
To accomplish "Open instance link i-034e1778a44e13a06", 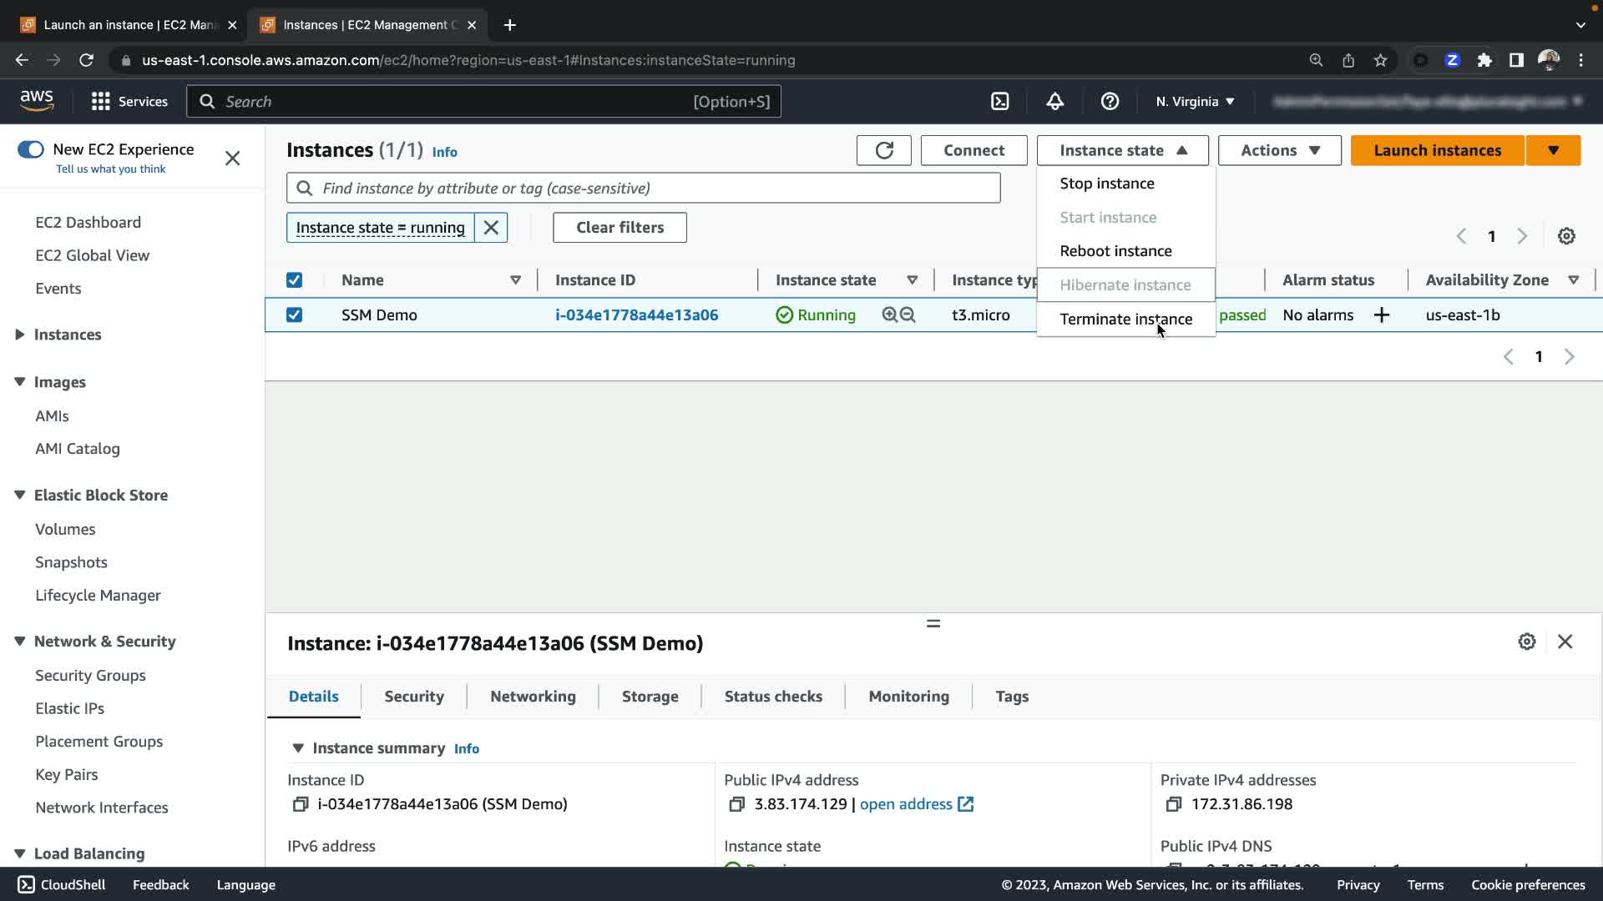I will 636,315.
